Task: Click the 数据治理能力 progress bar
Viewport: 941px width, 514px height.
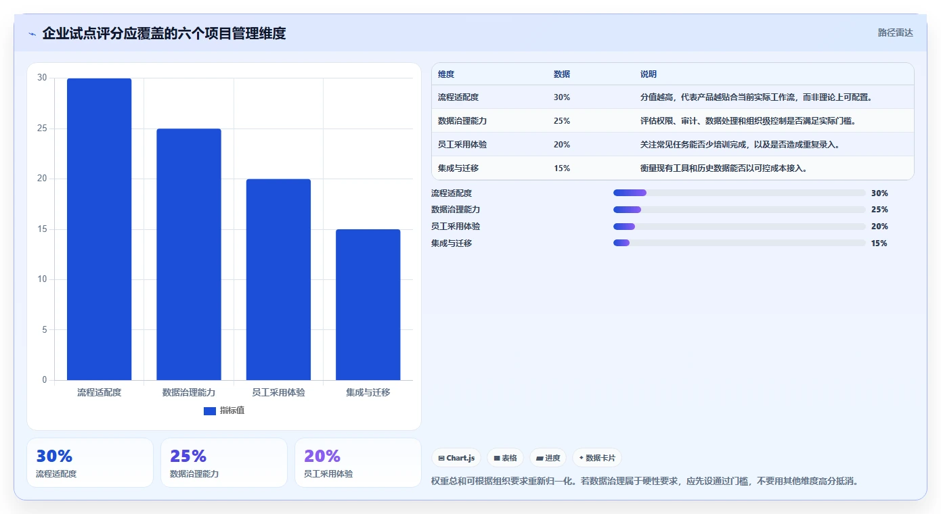Action: (739, 210)
